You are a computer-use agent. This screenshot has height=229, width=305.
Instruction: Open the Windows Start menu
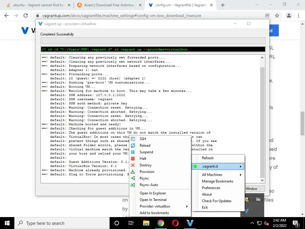click(7, 223)
